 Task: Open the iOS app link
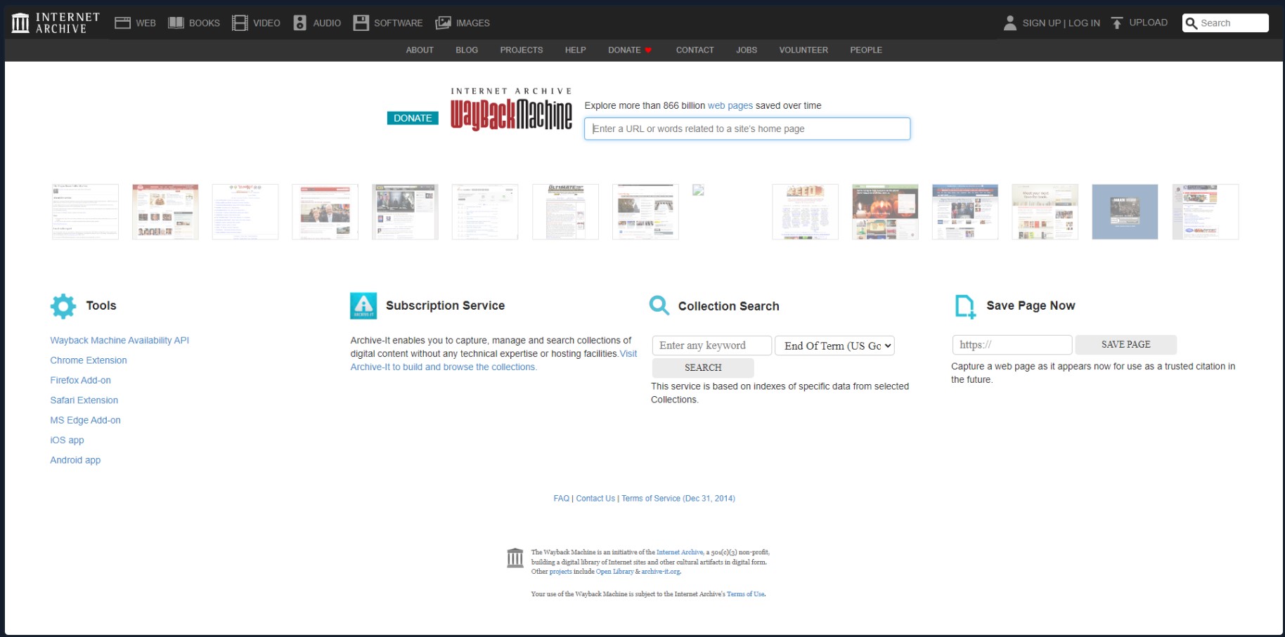[x=67, y=440]
